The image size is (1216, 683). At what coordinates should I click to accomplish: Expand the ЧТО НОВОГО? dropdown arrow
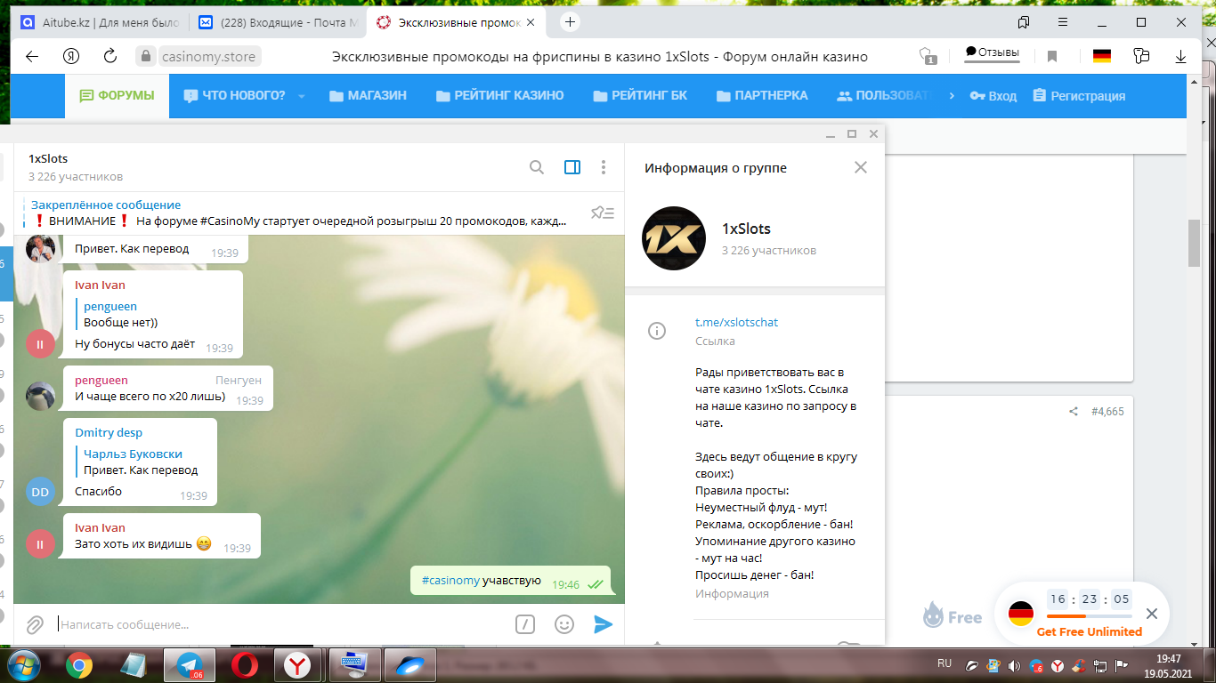pyautogui.click(x=301, y=96)
